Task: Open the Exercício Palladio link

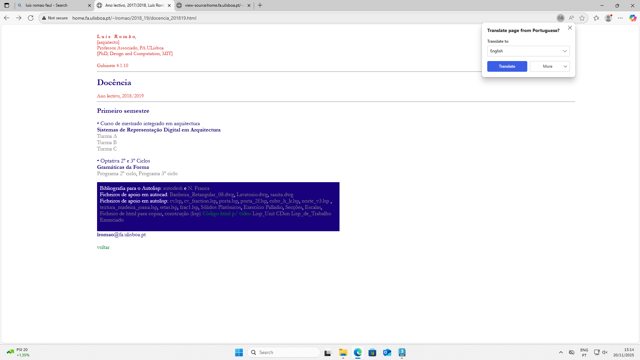Action: [263, 207]
